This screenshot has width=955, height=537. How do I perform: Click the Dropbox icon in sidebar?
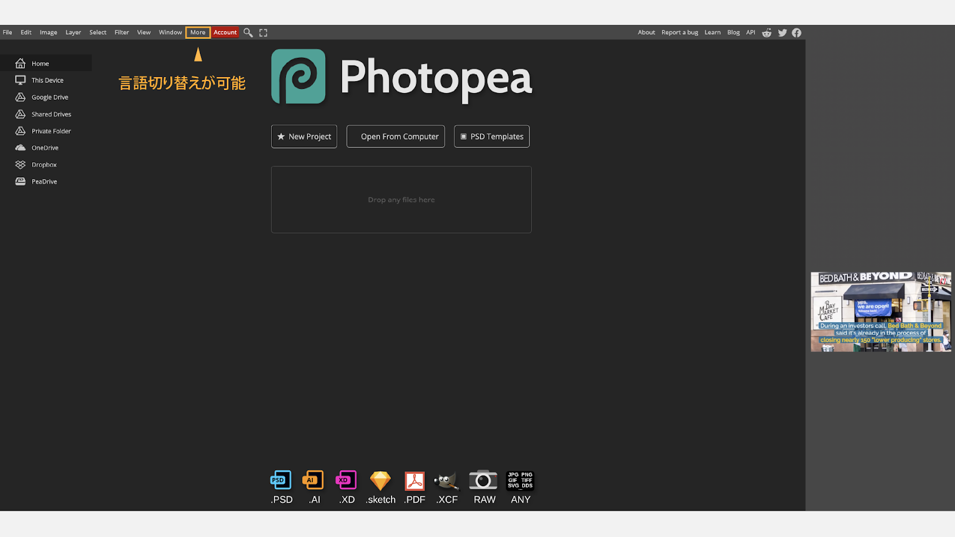[20, 165]
